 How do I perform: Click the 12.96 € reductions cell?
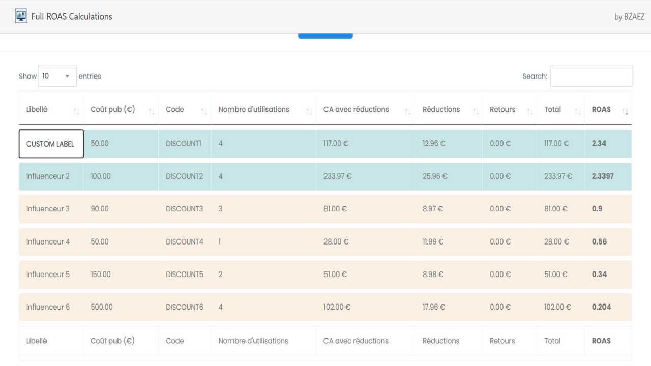[449, 144]
